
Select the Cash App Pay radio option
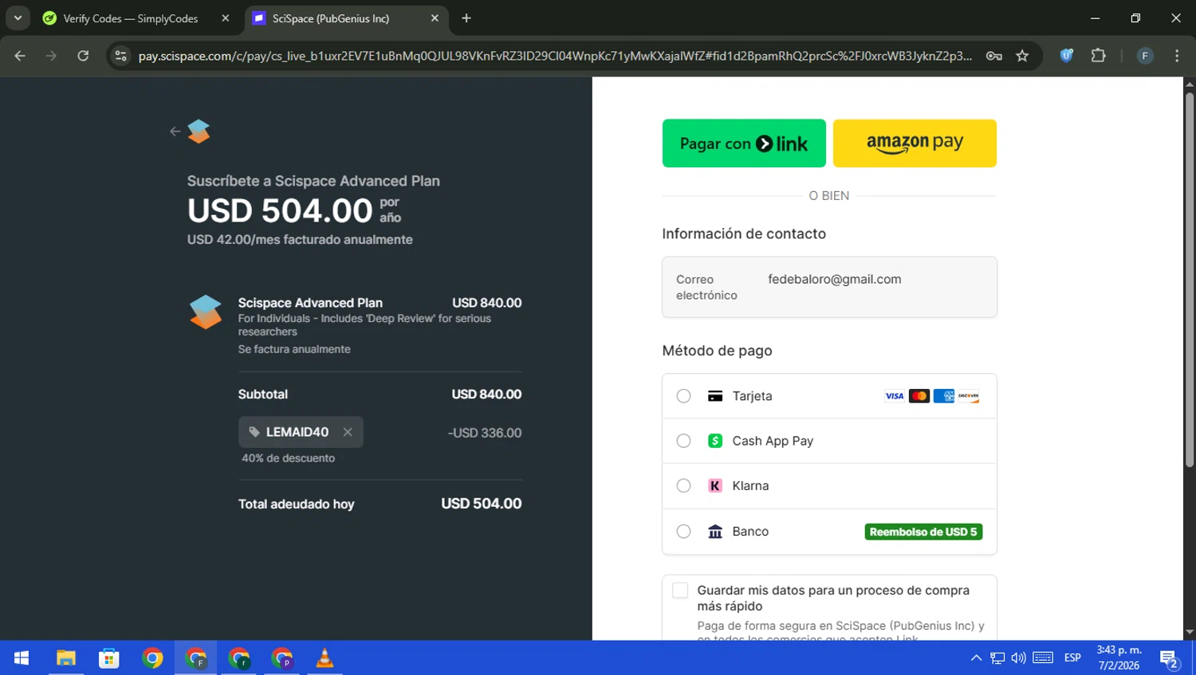pos(683,441)
